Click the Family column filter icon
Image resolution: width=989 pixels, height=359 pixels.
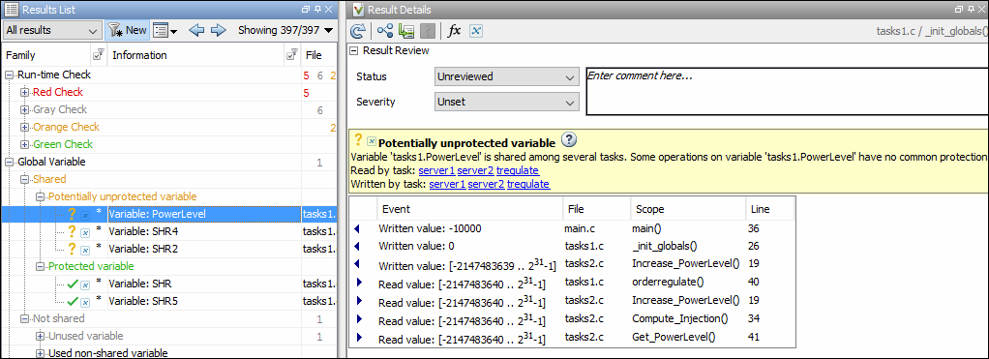point(98,55)
